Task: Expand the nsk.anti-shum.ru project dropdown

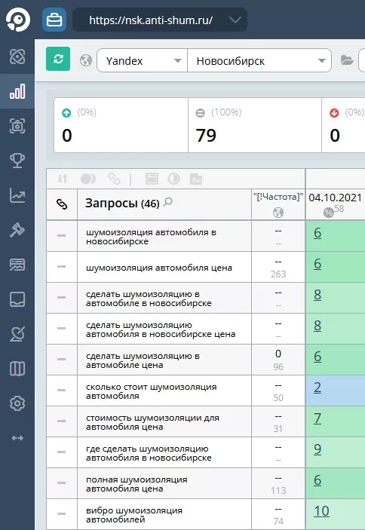Action: pos(160,20)
